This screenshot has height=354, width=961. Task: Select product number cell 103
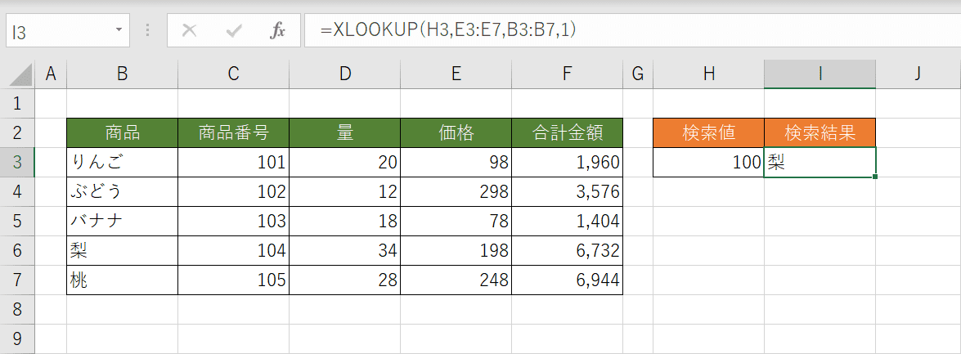(234, 221)
